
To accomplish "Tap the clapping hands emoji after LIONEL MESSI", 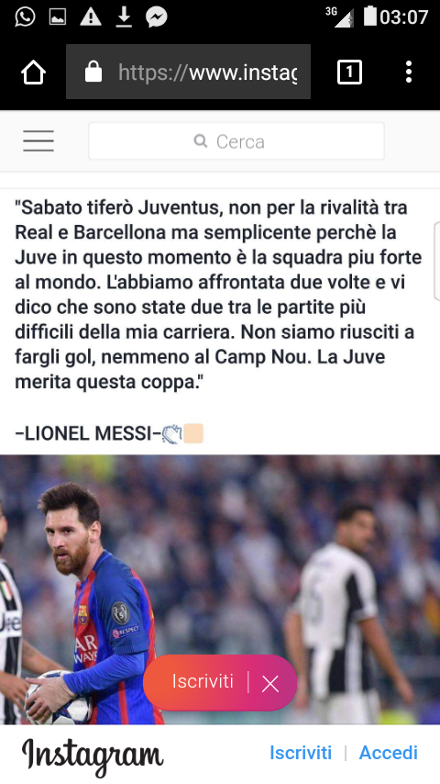I will click(171, 433).
